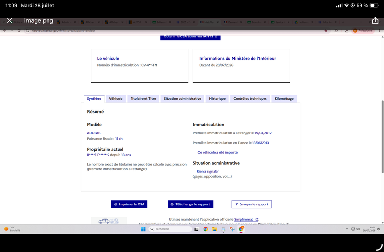Select the HistoVec browser tab
384x252 pixels.
coord(209,22)
